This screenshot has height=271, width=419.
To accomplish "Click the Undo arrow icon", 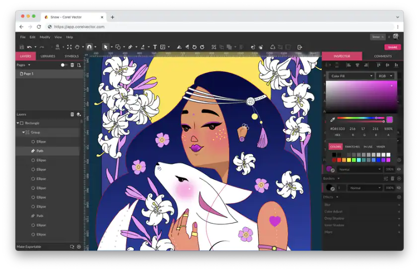I will [x=29, y=47].
